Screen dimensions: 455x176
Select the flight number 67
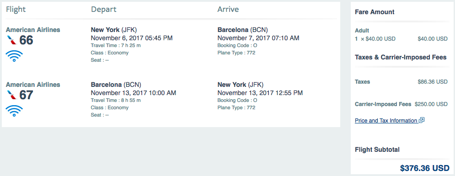click(26, 95)
